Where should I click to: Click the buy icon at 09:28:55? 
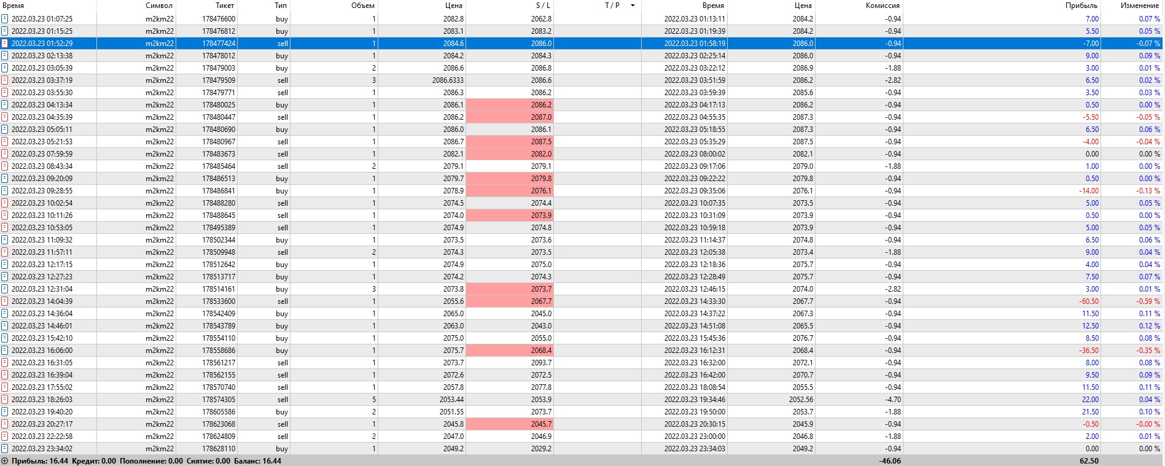click(5, 191)
